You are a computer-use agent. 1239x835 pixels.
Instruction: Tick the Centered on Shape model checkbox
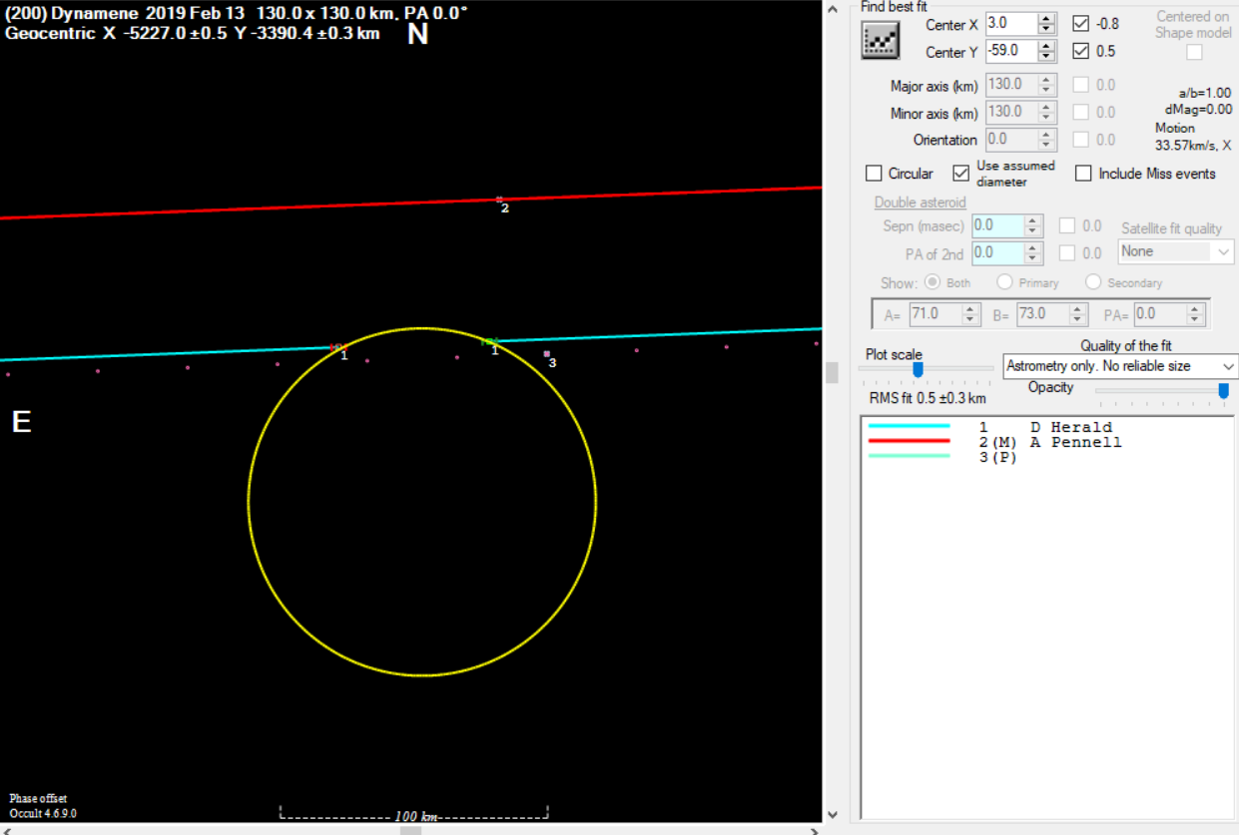click(1194, 52)
